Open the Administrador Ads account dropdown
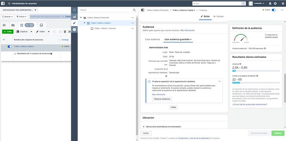The width and height of the screenshot is (286, 141). pos(19,10)
